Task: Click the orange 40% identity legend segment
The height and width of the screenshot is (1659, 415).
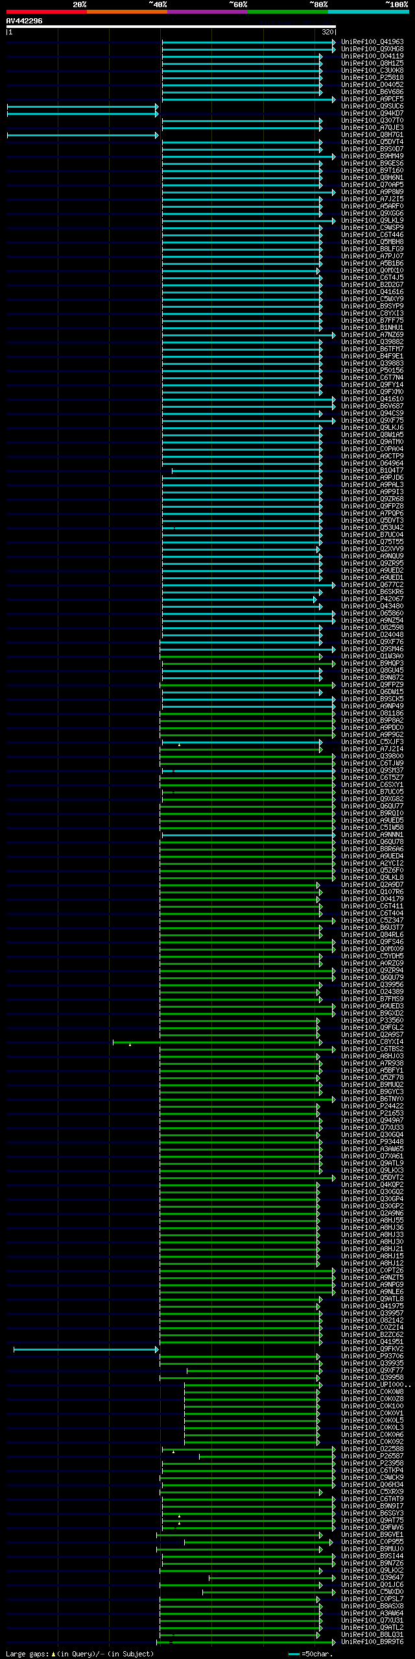Action: [127, 12]
